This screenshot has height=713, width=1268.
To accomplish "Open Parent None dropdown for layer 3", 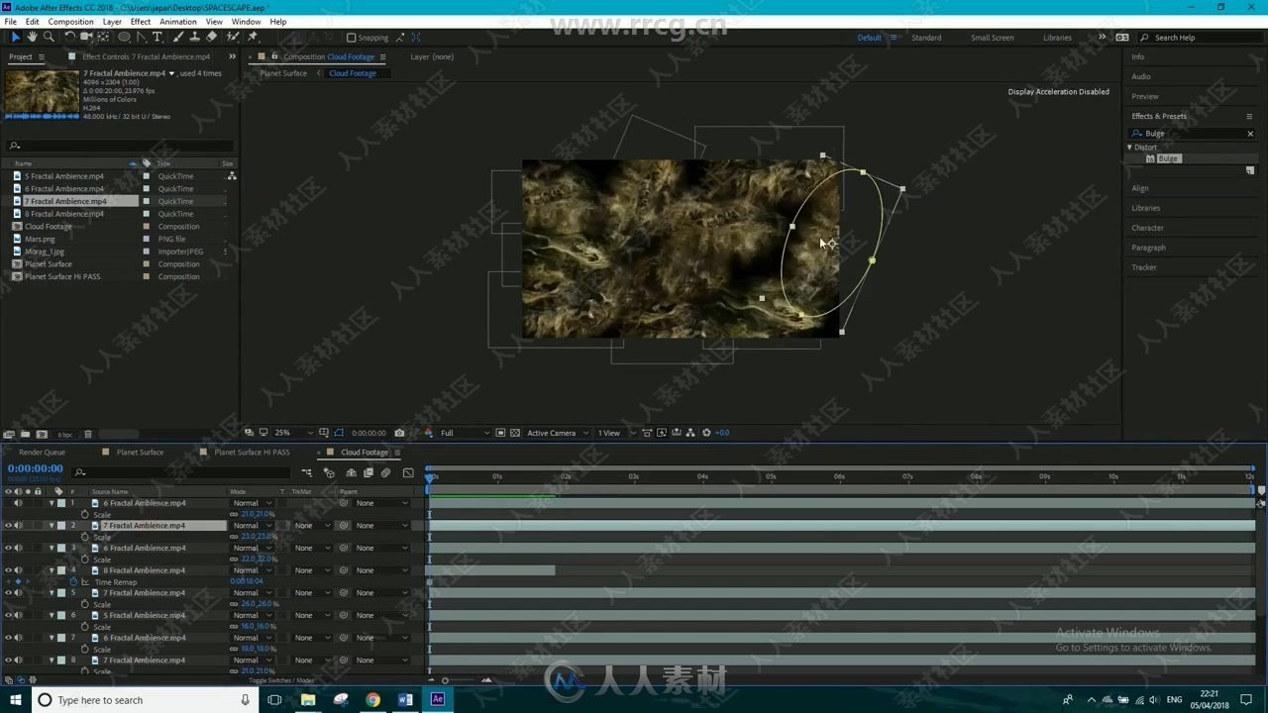I will point(381,548).
